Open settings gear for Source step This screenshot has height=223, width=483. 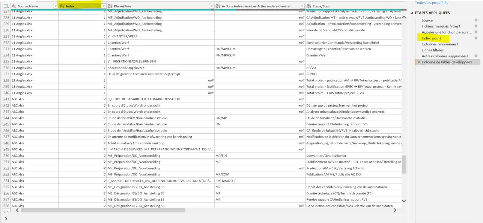476,20
